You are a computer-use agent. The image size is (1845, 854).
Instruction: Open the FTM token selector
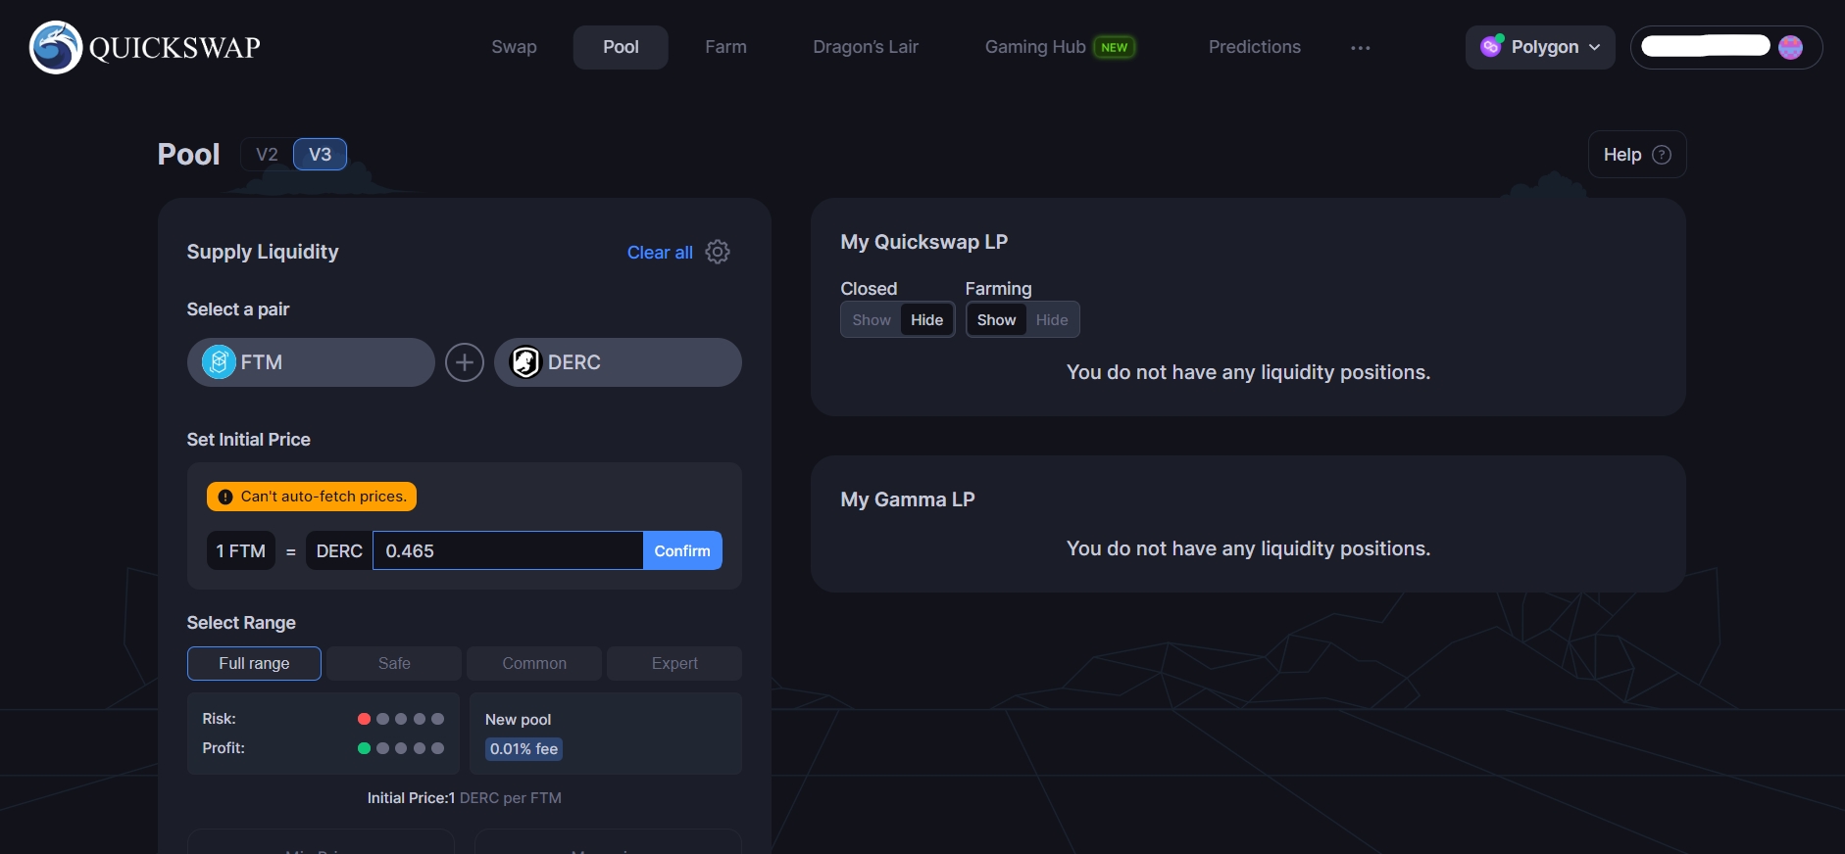tap(311, 362)
